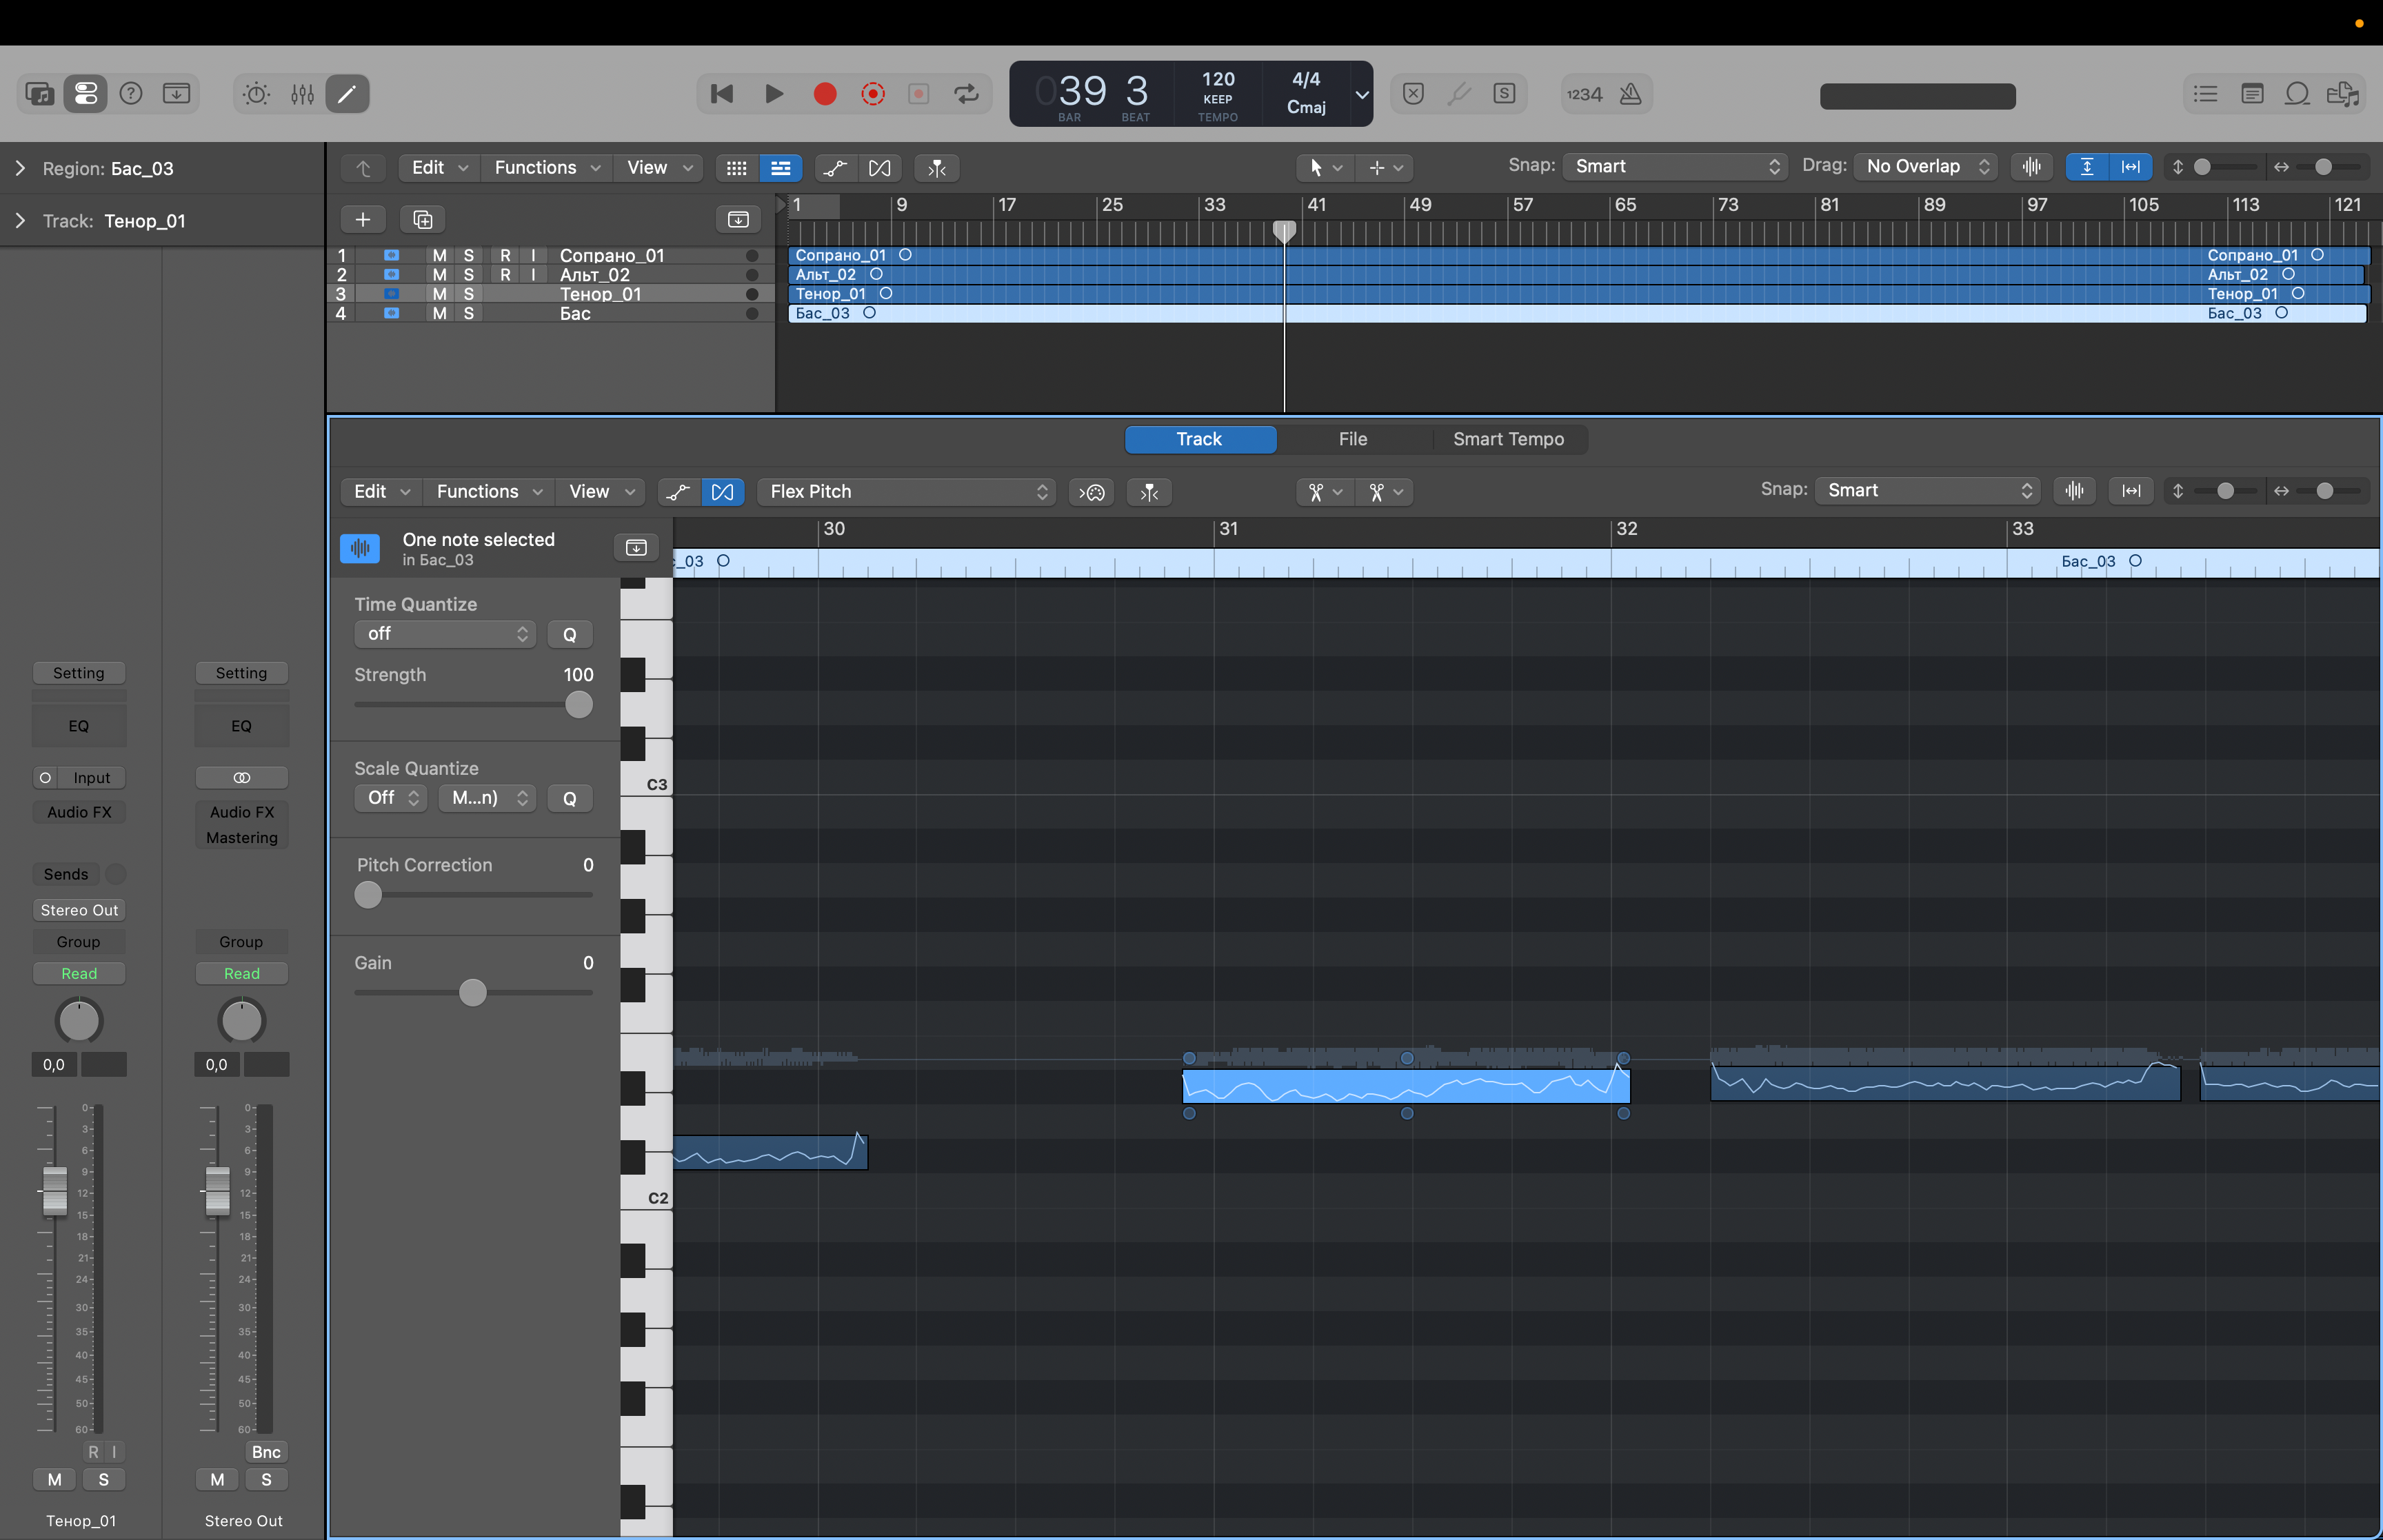Click Sends button on channel strip
This screenshot has width=2383, height=1540.
[x=66, y=874]
